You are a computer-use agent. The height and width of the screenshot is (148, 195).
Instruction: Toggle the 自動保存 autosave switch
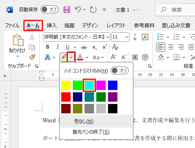(x=50, y=9)
